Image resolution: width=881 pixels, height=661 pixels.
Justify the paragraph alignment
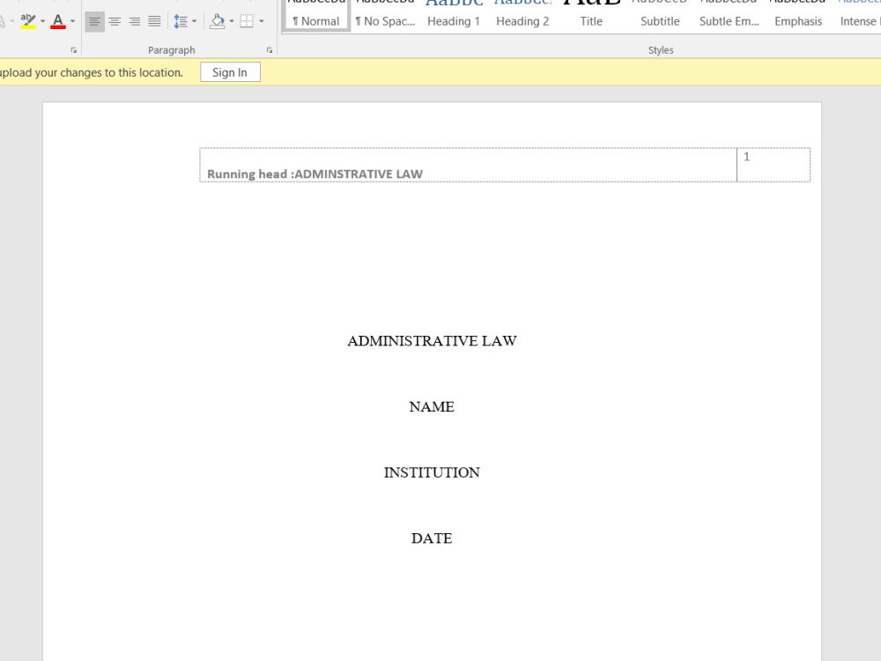coord(153,20)
